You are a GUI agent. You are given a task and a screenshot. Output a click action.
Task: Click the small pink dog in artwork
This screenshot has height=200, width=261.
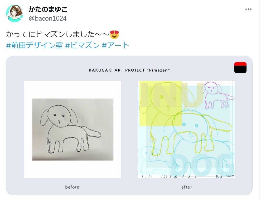pyautogui.click(x=216, y=95)
